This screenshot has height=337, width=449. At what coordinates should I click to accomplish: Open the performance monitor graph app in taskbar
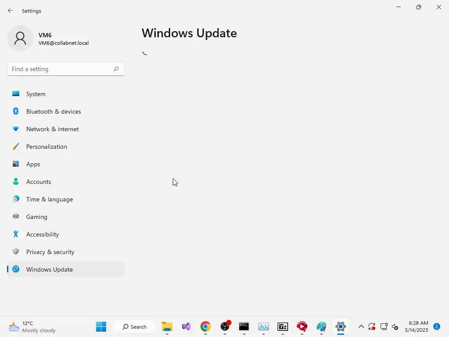click(x=264, y=326)
